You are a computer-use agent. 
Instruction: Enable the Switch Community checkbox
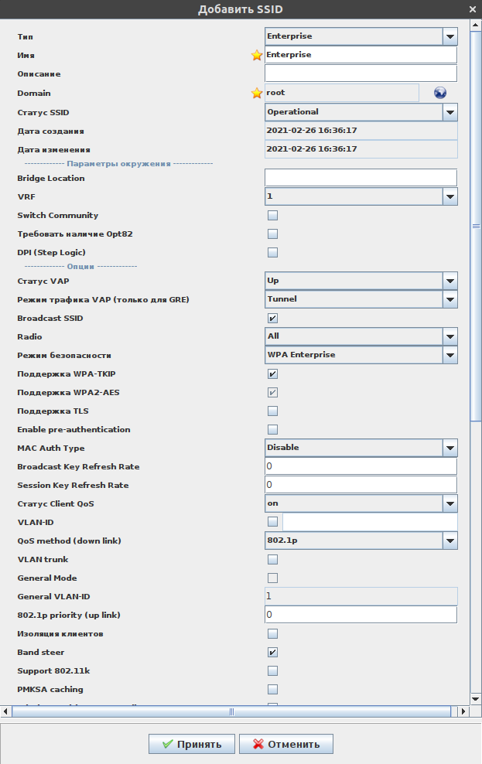pyautogui.click(x=272, y=216)
